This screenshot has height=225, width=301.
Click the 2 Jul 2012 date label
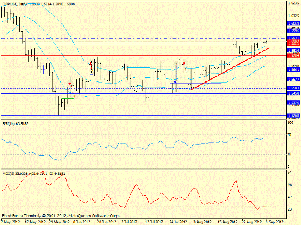click(129, 222)
